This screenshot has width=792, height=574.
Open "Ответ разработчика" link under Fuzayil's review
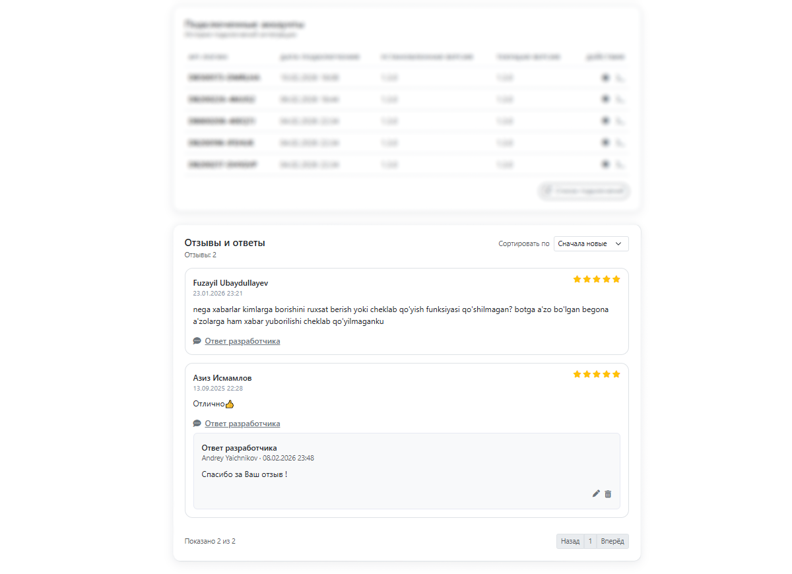[242, 341]
